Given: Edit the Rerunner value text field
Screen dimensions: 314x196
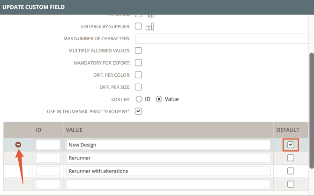Looking at the screenshot, I should 168,158.
